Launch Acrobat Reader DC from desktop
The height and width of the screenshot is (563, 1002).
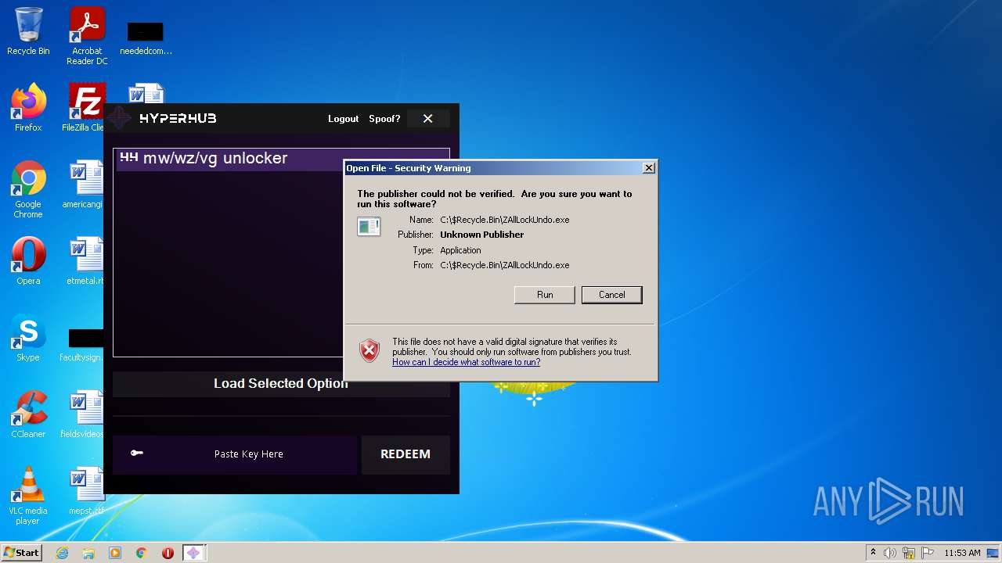coord(87,35)
